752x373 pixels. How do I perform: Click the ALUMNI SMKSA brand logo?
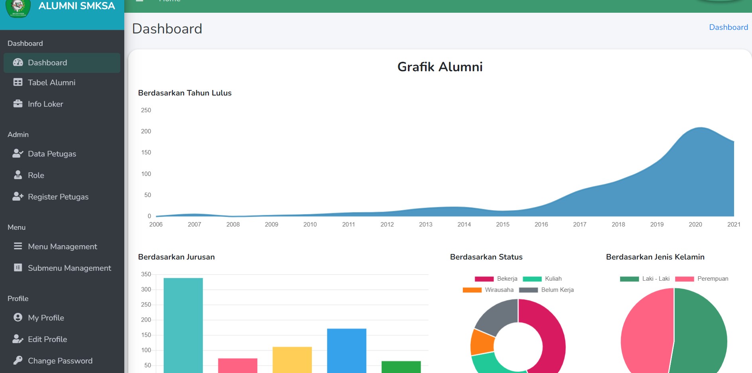pos(18,7)
